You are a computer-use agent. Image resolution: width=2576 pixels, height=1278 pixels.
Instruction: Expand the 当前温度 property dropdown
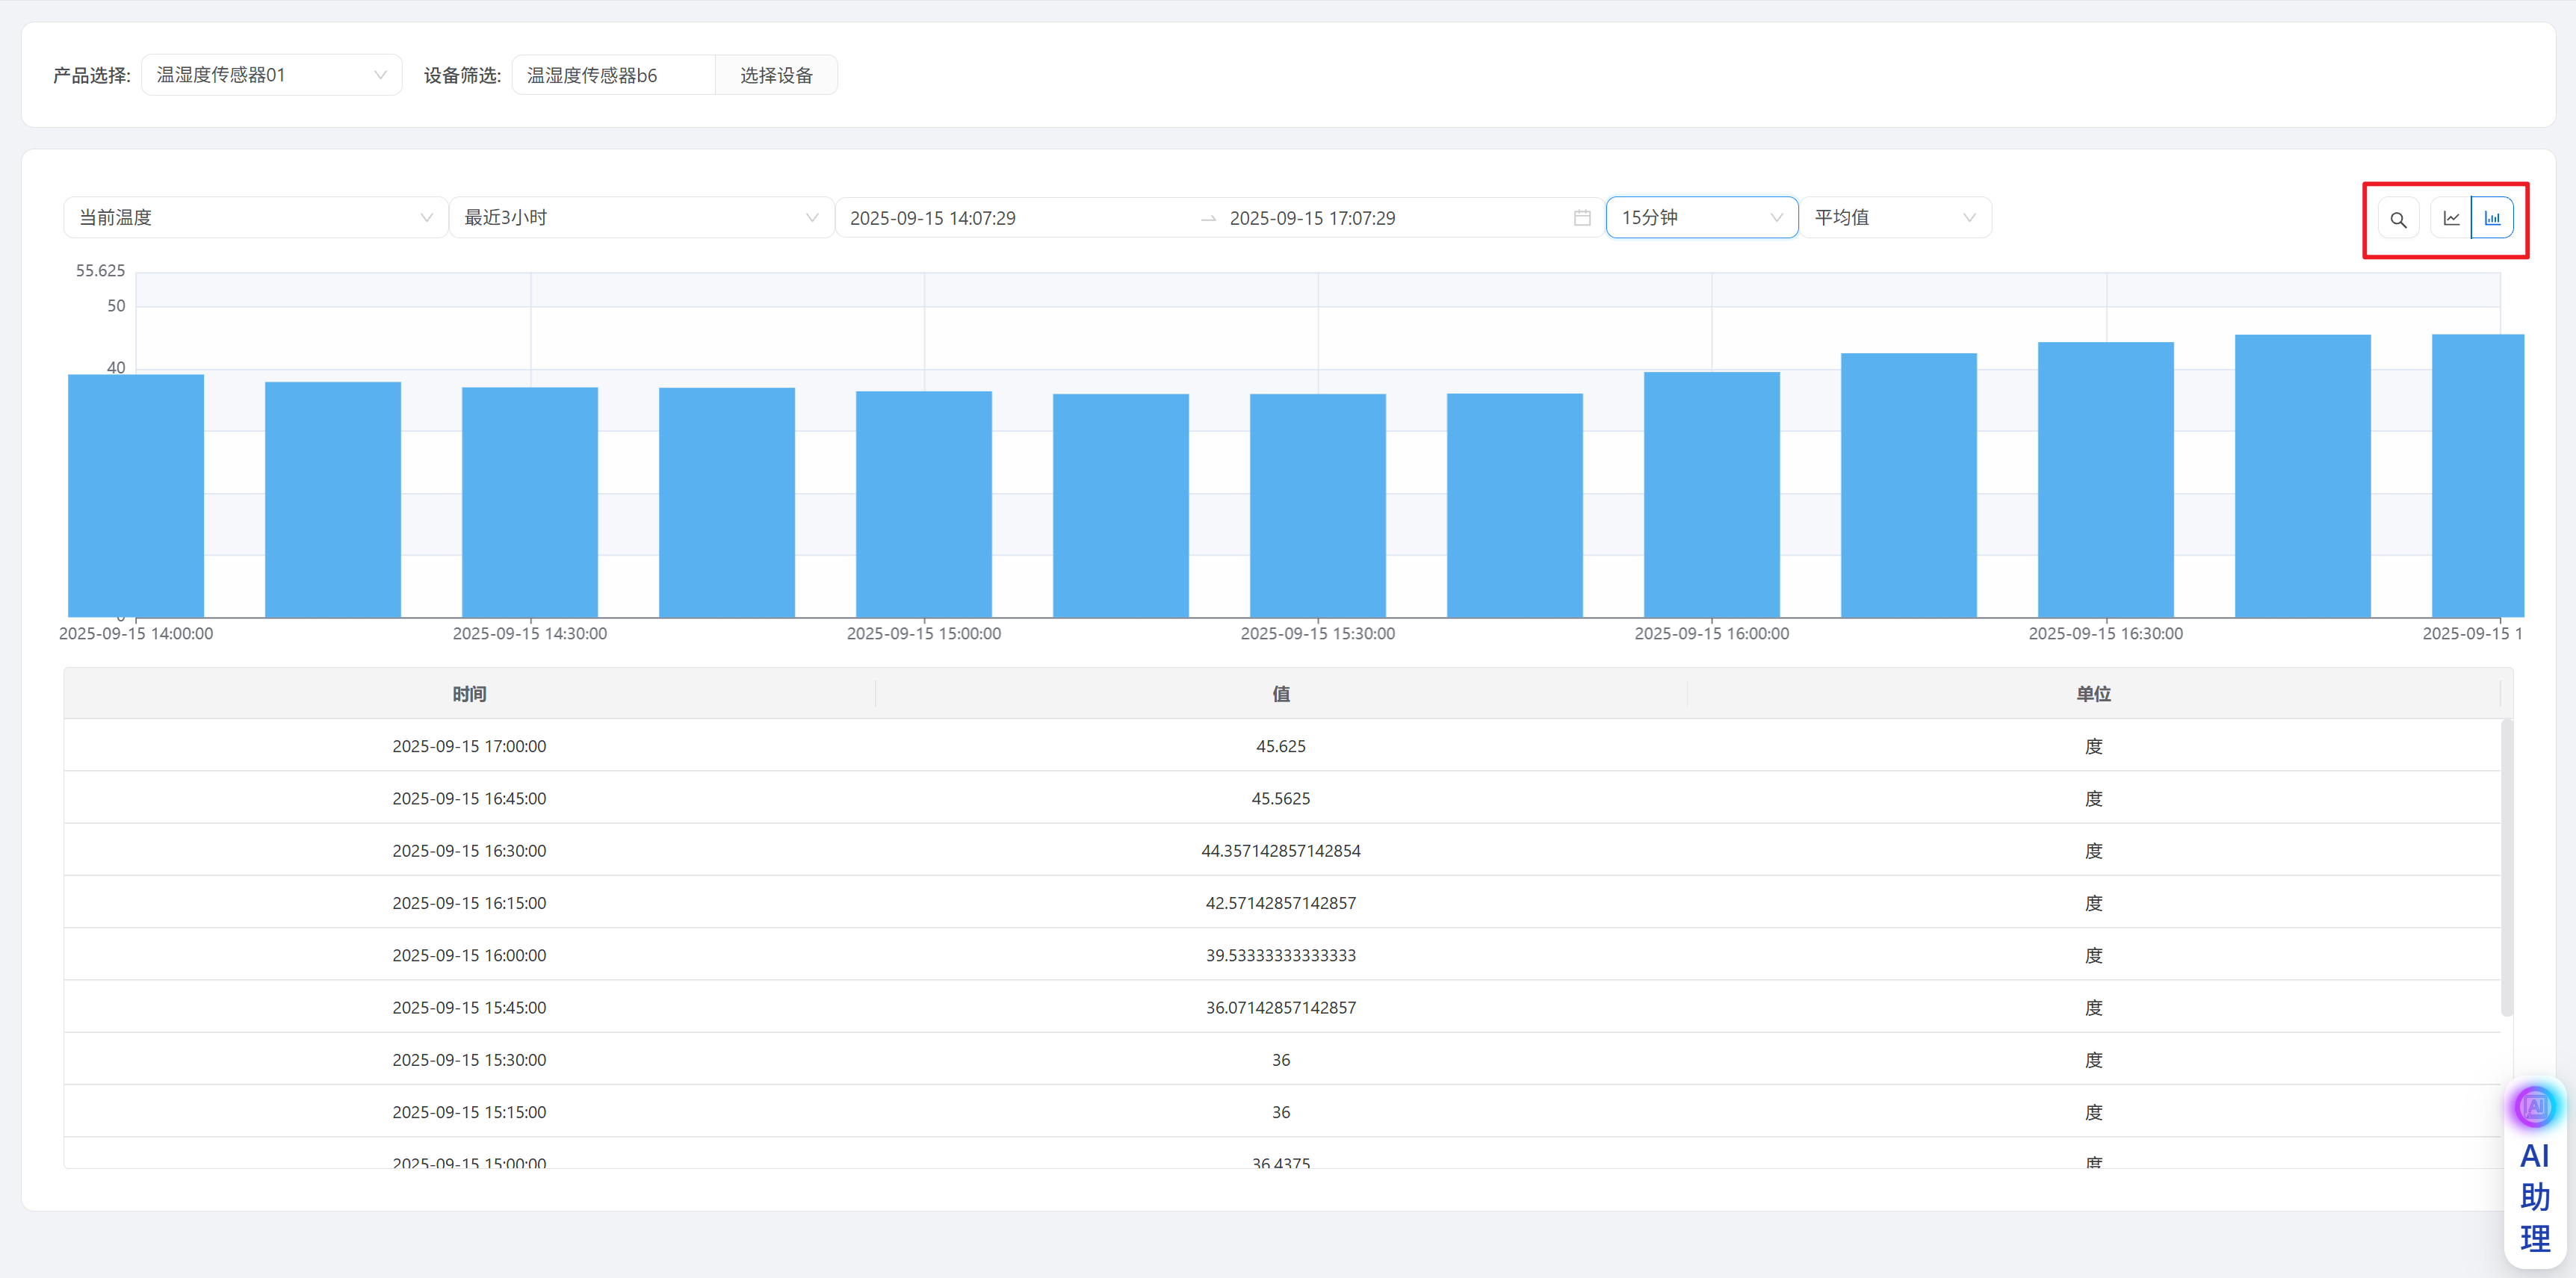(x=255, y=218)
